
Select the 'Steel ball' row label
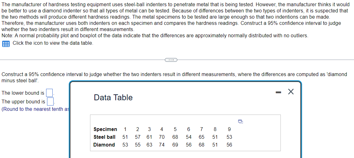point(104,137)
